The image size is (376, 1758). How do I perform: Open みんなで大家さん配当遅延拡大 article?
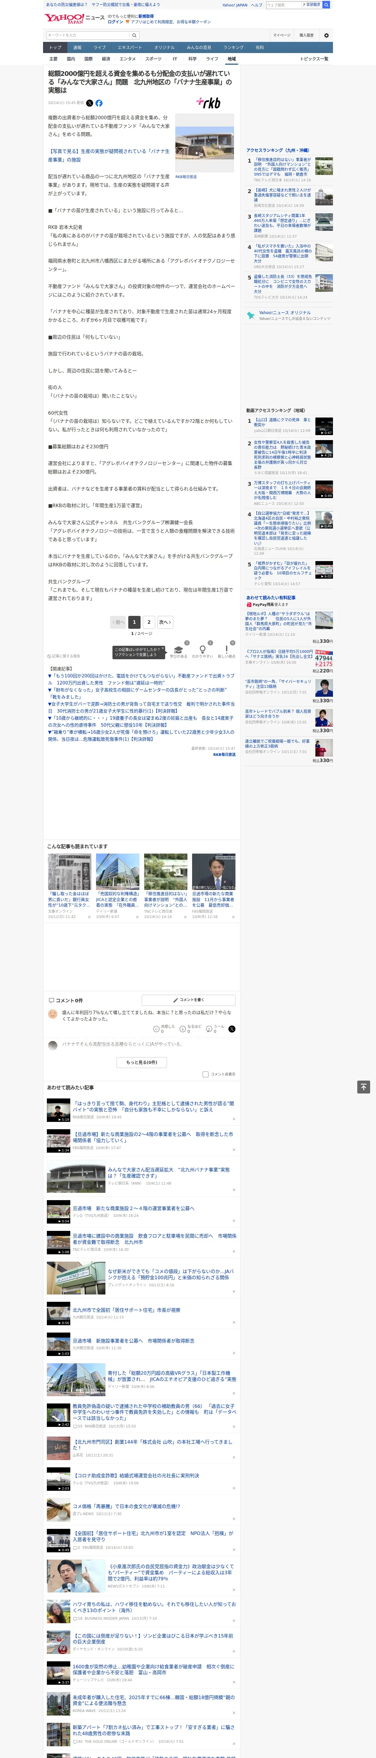[169, 1173]
